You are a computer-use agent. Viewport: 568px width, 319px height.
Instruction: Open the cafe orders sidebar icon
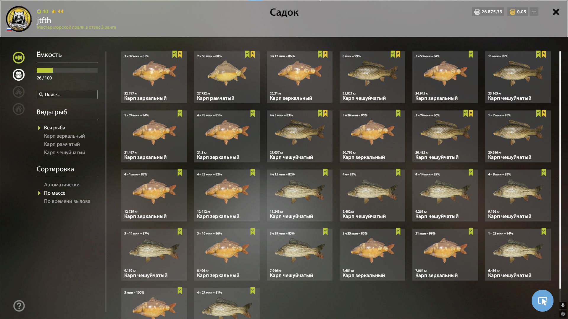tap(19, 75)
